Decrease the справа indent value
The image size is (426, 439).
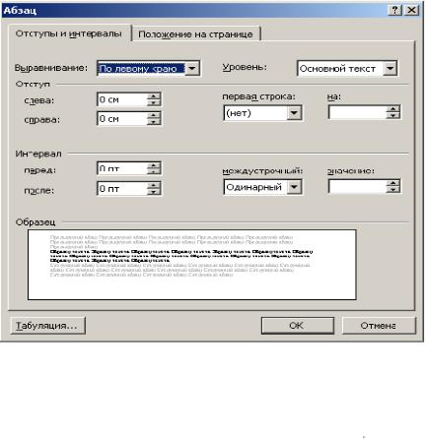154,122
